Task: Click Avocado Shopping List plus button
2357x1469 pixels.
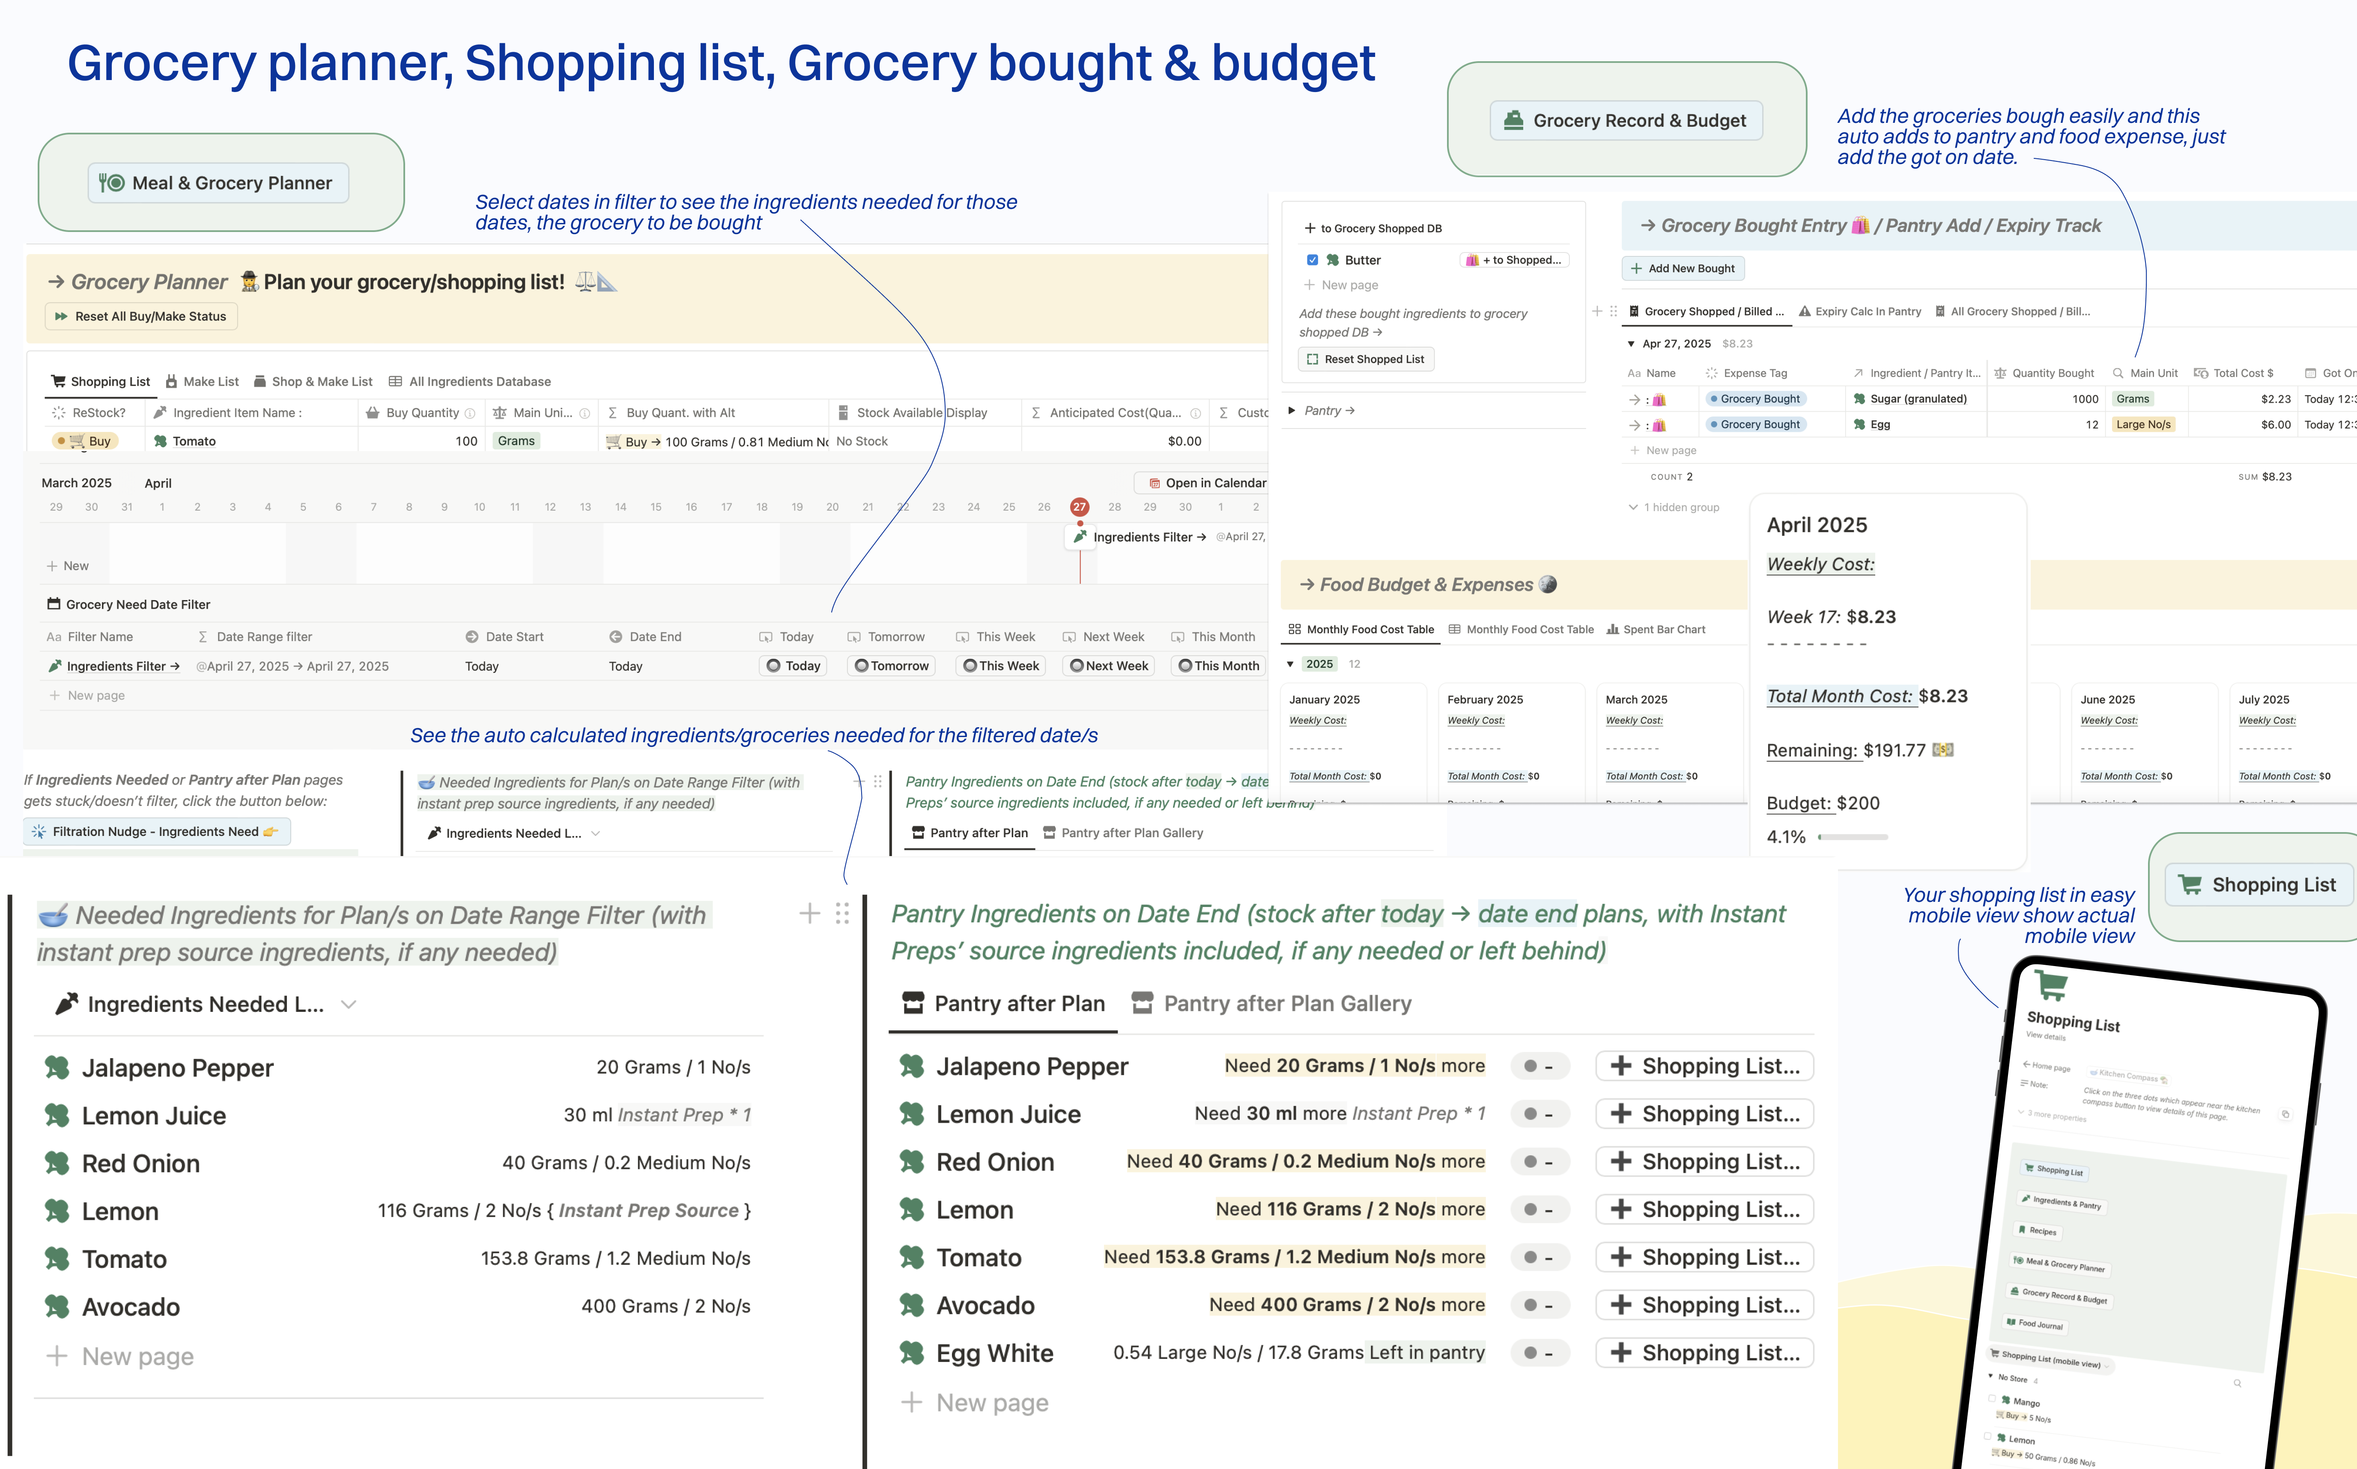Action: pyautogui.click(x=1705, y=1305)
